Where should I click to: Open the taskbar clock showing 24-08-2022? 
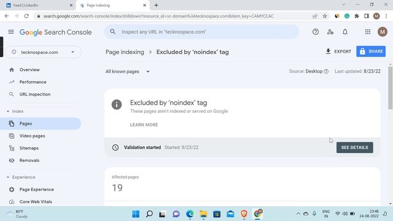pyautogui.click(x=369, y=214)
